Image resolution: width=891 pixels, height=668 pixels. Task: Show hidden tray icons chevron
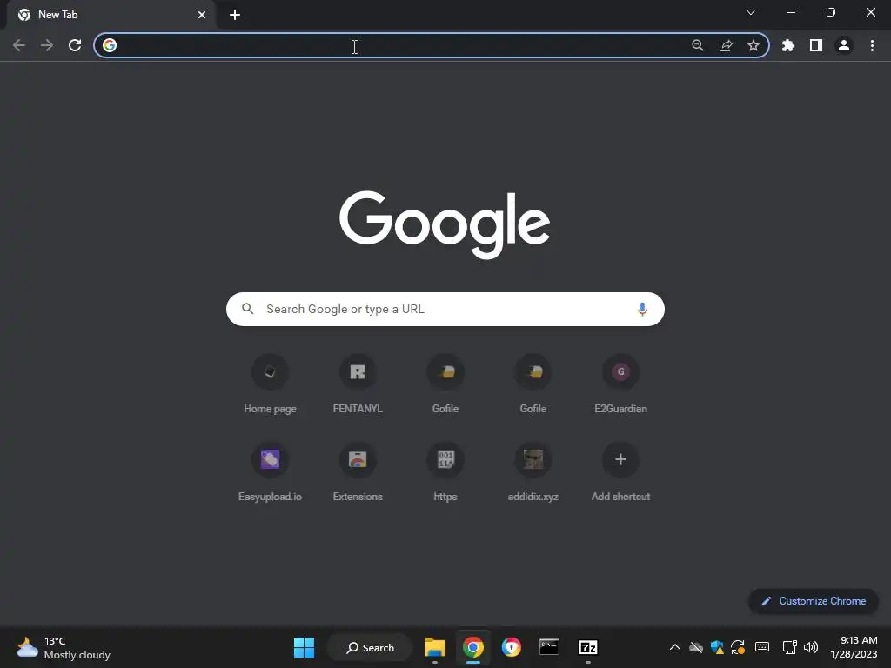[675, 647]
